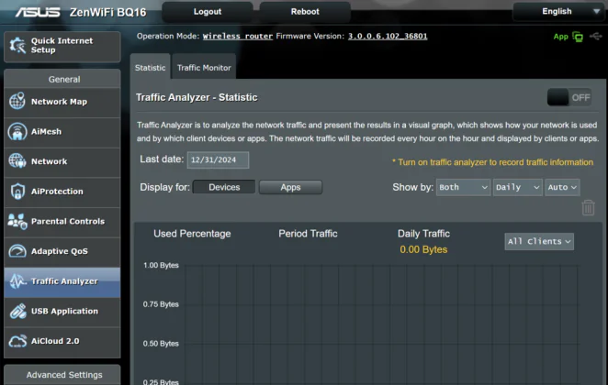Open the AiCloud 2.0 menu item
This screenshot has width=608, height=385.
tap(62, 341)
